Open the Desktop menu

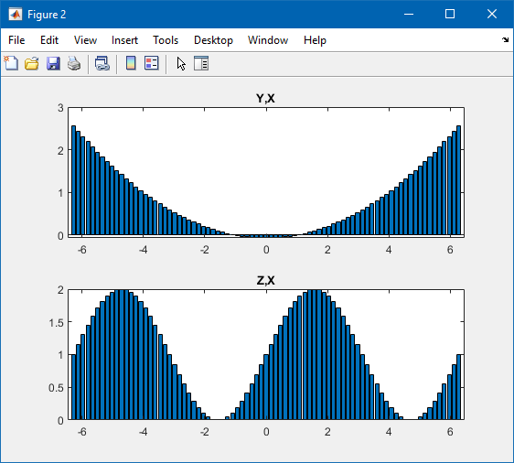click(x=213, y=40)
